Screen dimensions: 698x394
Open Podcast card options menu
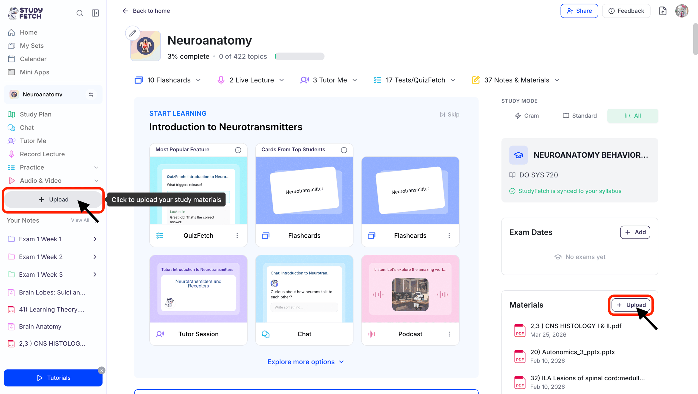click(449, 334)
